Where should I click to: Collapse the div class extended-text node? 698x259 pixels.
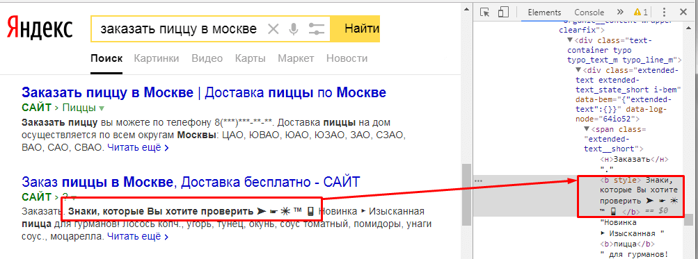click(x=579, y=69)
